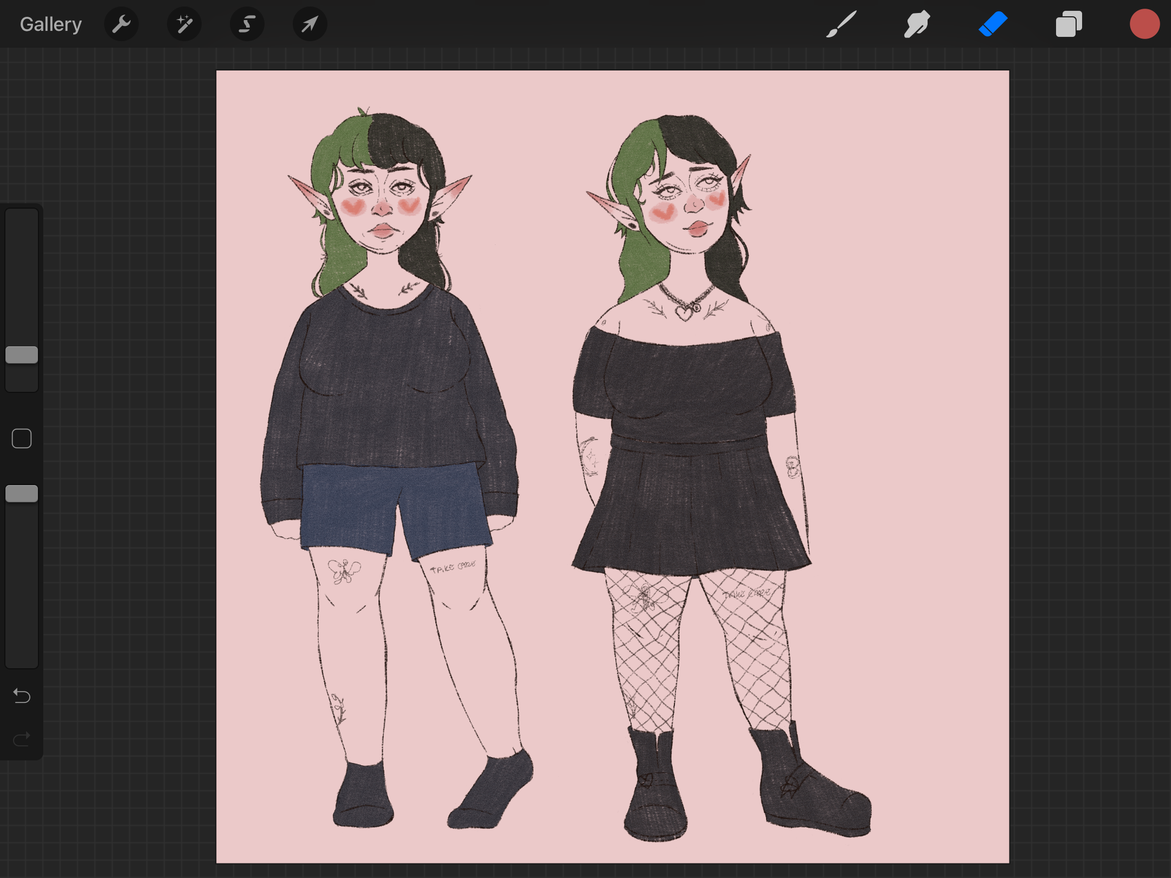
Task: Open the red active color swatch
Action: (x=1144, y=24)
